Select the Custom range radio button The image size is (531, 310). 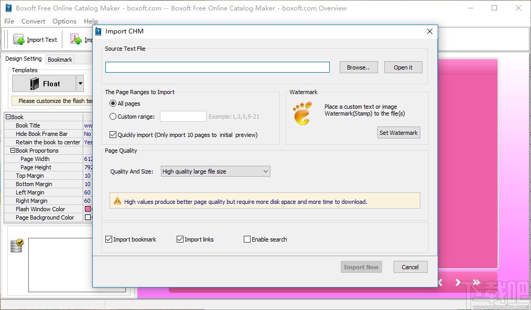click(x=113, y=117)
